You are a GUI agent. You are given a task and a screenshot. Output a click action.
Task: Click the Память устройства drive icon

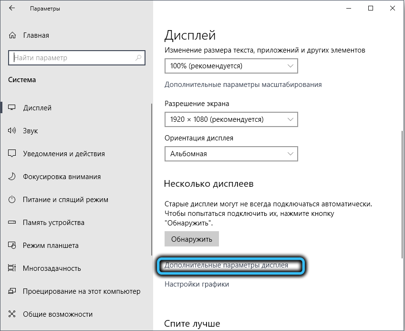(x=12, y=223)
